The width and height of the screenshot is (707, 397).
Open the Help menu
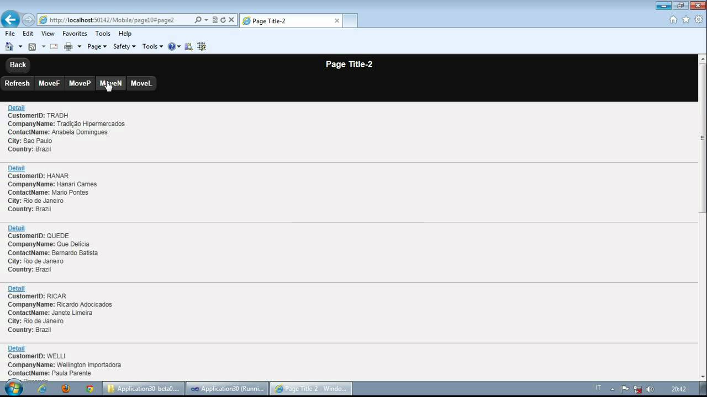125,34
